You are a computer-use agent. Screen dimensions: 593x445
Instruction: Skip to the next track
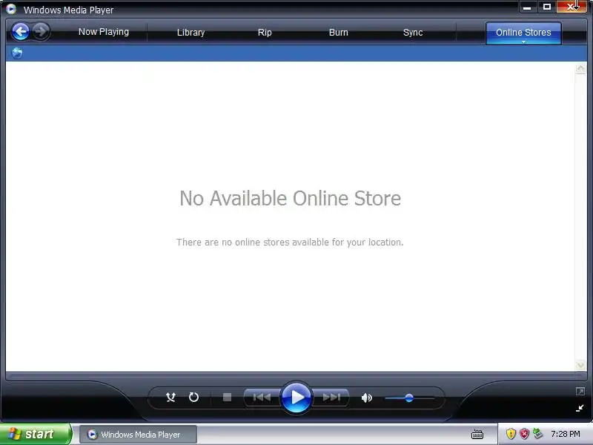pyautogui.click(x=331, y=398)
